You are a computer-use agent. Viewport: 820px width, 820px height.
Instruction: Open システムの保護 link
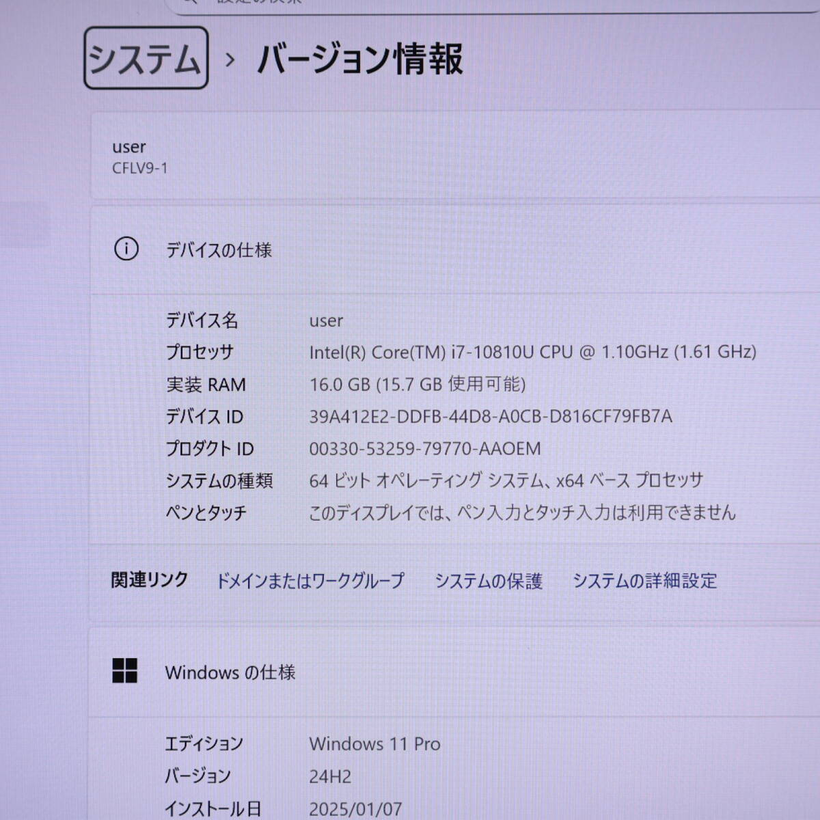tap(489, 581)
